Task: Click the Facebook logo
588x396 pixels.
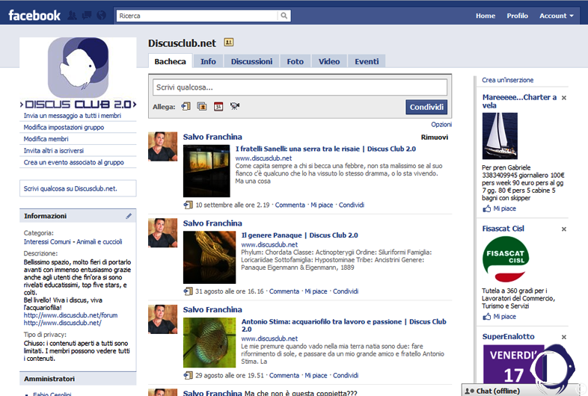Action: [34, 16]
